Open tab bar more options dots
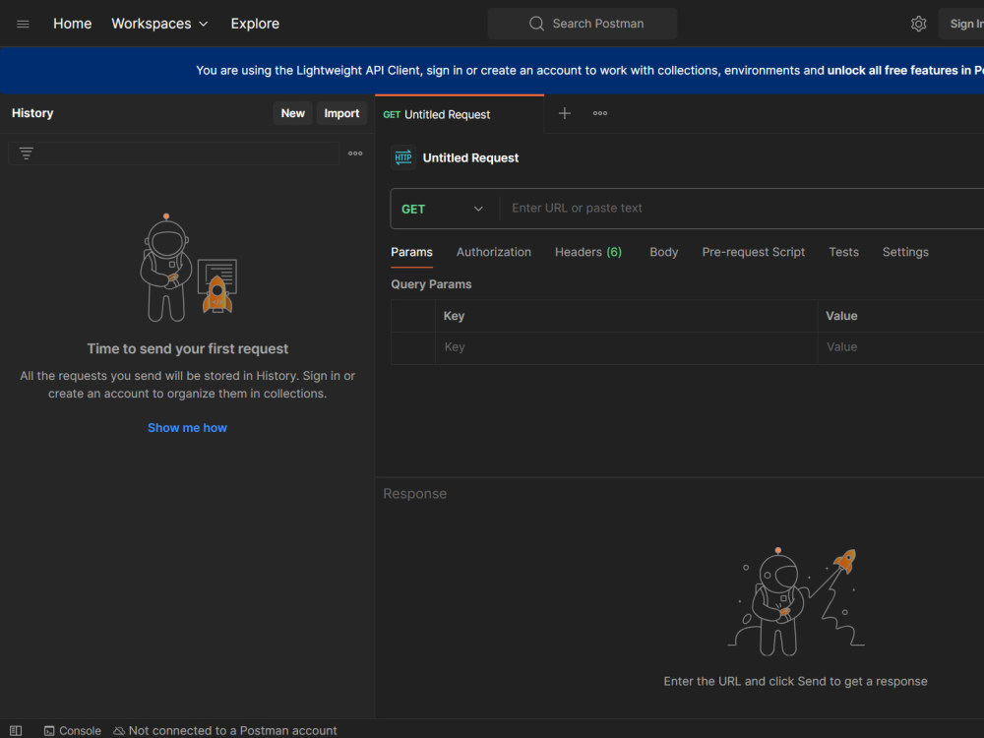Viewport: 984px width, 738px height. pos(600,113)
